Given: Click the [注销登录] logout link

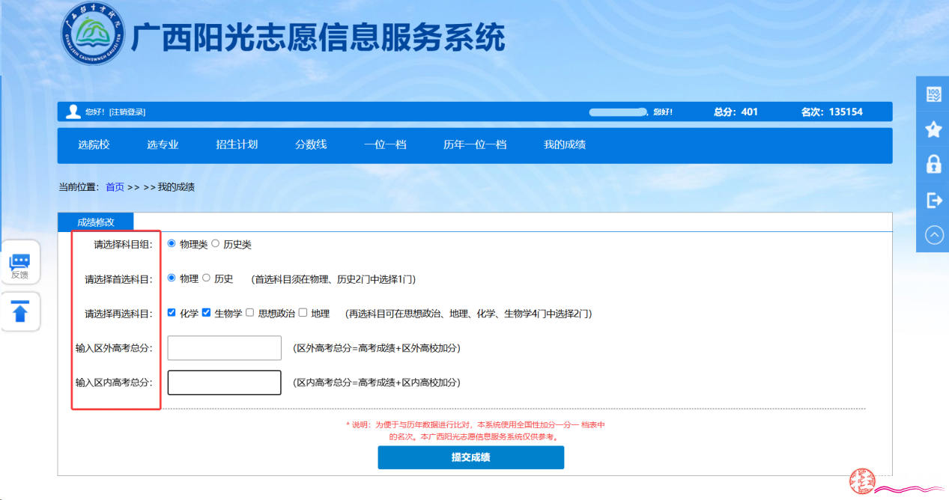Looking at the screenshot, I should click(127, 112).
